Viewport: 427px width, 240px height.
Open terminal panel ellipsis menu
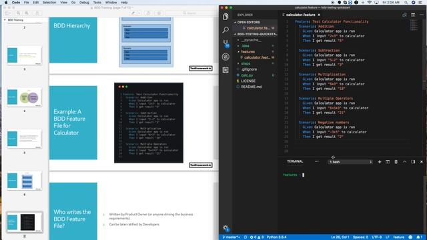pyautogui.click(x=316, y=161)
